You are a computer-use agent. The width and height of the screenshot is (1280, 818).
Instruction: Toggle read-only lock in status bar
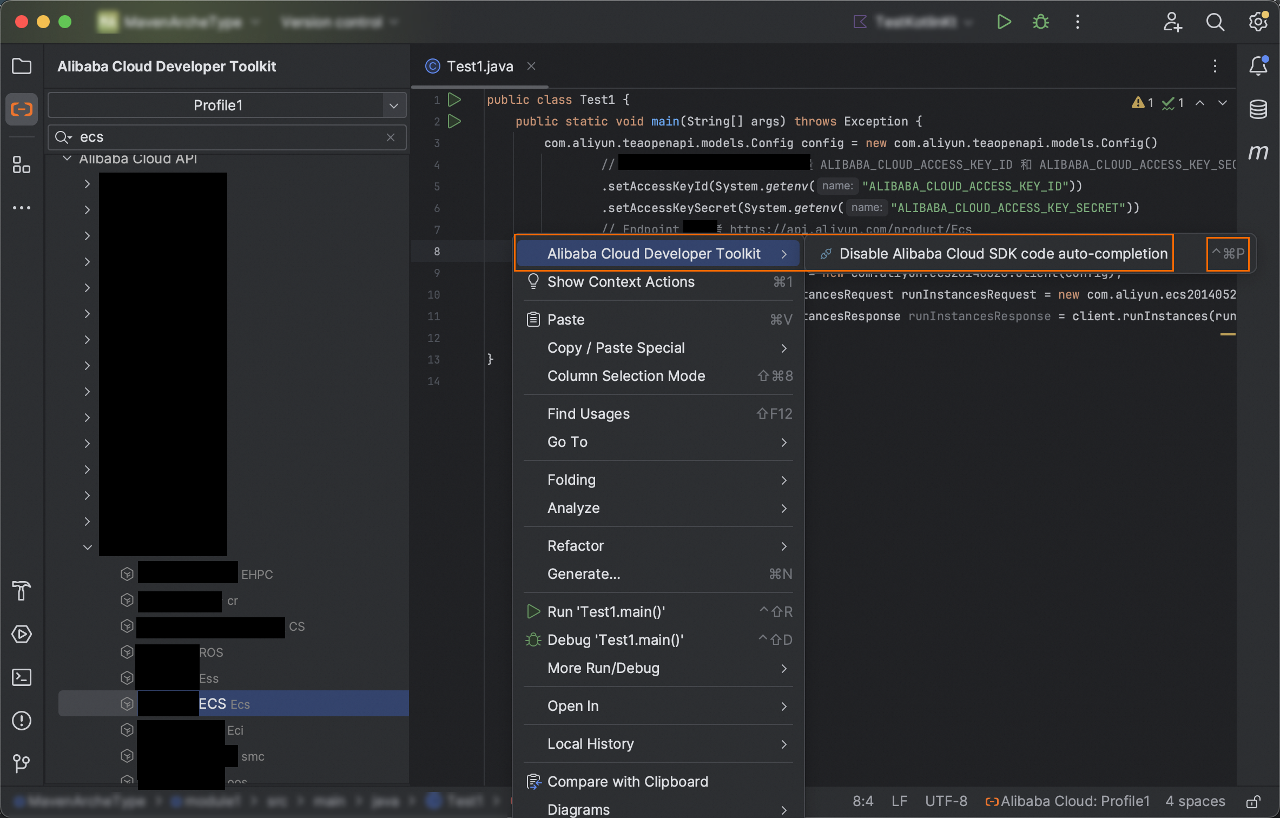click(x=1254, y=801)
